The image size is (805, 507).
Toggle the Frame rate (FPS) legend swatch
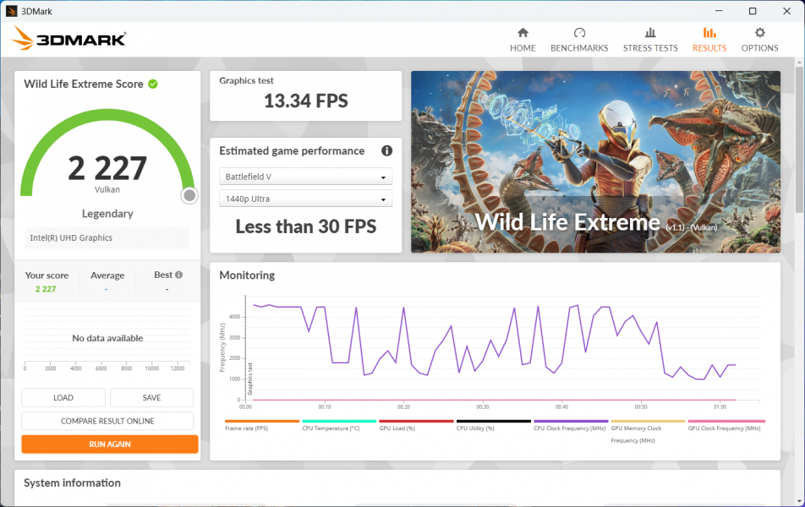click(262, 421)
